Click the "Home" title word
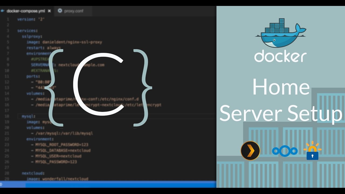Screen dimensions: 345x194 click(281, 87)
